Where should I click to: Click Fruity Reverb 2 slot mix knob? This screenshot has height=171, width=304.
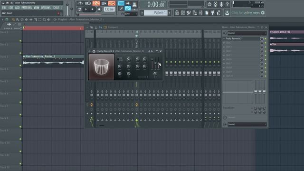point(262,38)
